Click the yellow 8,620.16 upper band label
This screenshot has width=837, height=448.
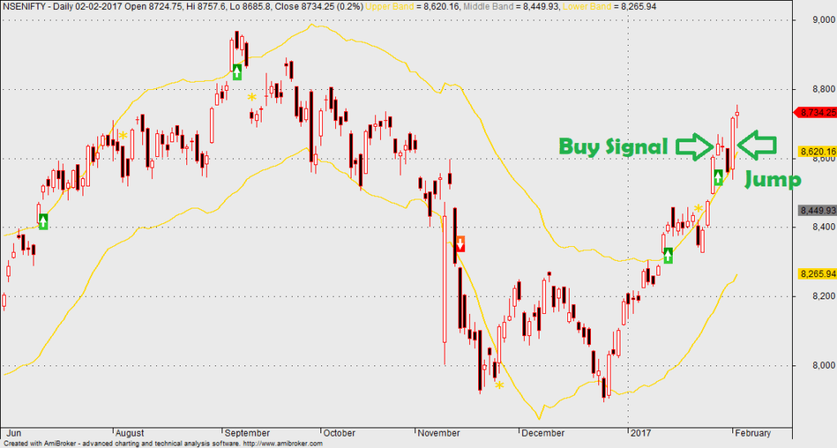(x=817, y=151)
